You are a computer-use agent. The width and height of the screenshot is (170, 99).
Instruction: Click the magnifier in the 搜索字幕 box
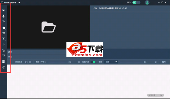click(x=161, y=95)
